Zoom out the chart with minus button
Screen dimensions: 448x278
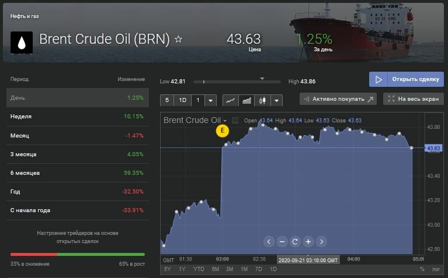coord(282,241)
